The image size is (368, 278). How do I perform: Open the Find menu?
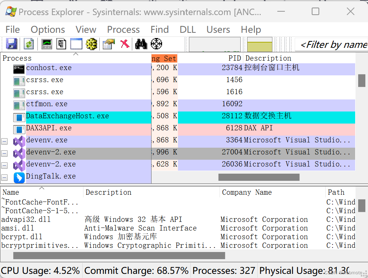tap(159, 30)
